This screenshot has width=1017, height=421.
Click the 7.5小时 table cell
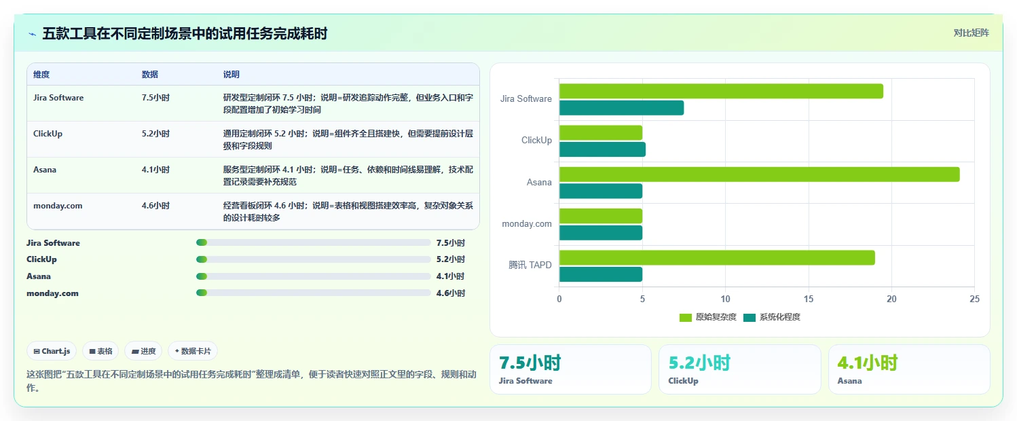coord(155,97)
